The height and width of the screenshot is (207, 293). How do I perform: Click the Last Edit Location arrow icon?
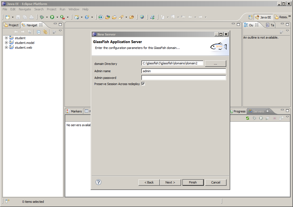(x=183, y=17)
